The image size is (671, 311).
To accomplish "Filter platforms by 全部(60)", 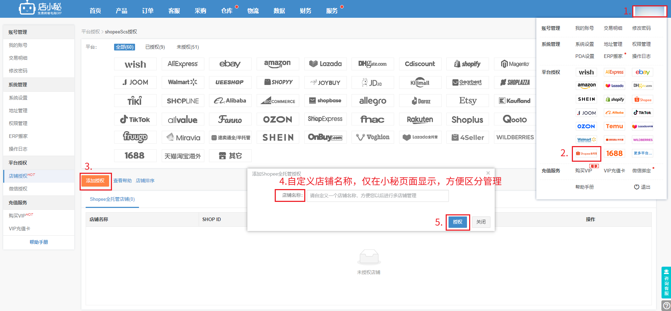I will click(124, 47).
